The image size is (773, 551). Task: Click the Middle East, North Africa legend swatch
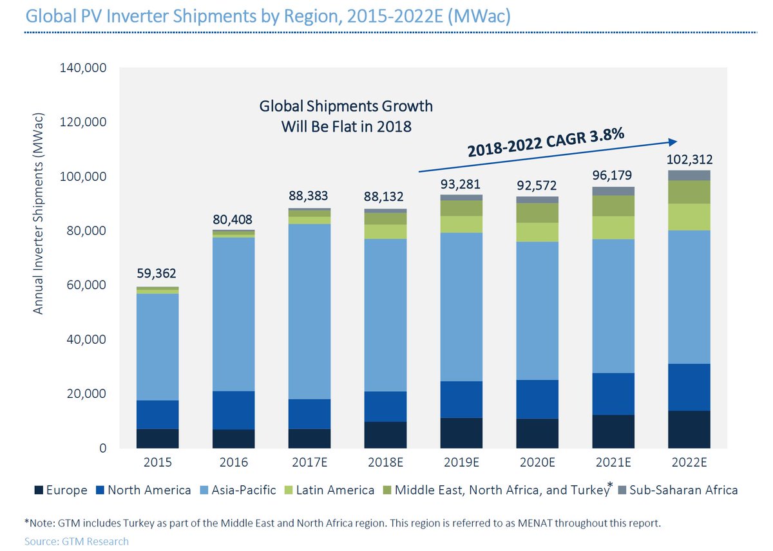[386, 490]
